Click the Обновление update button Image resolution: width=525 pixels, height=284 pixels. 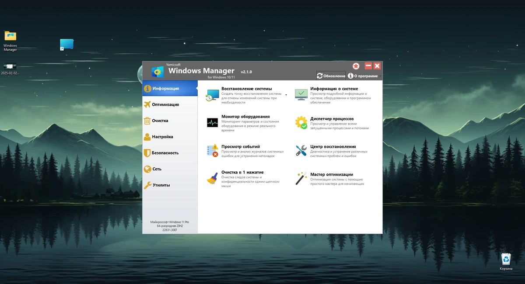(331, 76)
